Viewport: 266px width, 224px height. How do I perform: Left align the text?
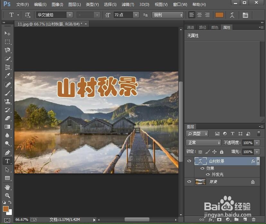point(192,15)
